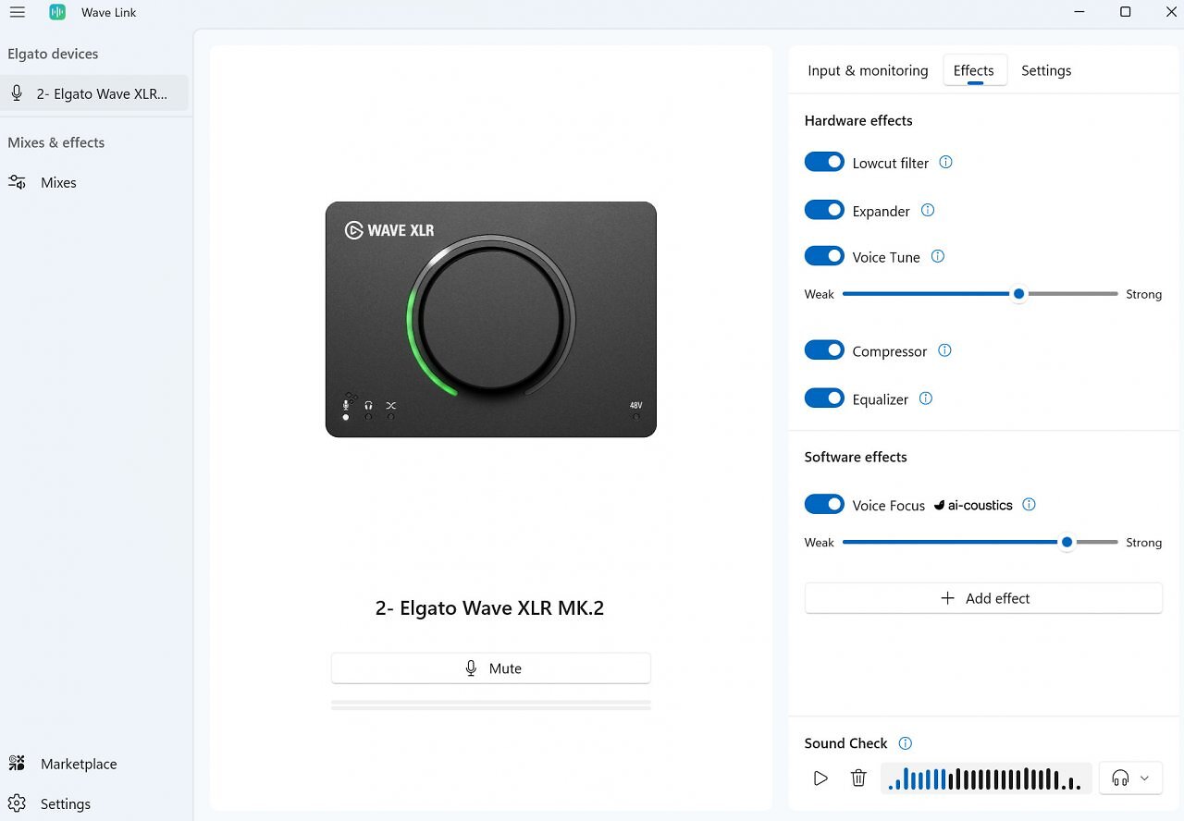
Task: Disable the Lowcut filter toggle
Action: click(x=824, y=162)
